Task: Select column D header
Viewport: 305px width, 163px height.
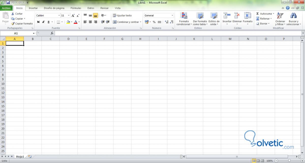Action: point(69,39)
